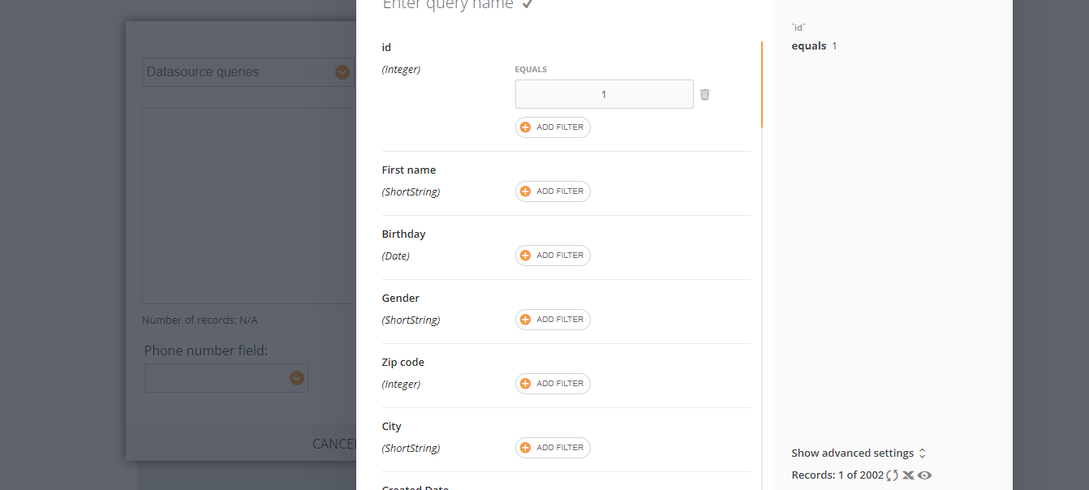The width and height of the screenshot is (1089, 490).
Task: Add a filter for Birthday
Action: [x=553, y=256]
